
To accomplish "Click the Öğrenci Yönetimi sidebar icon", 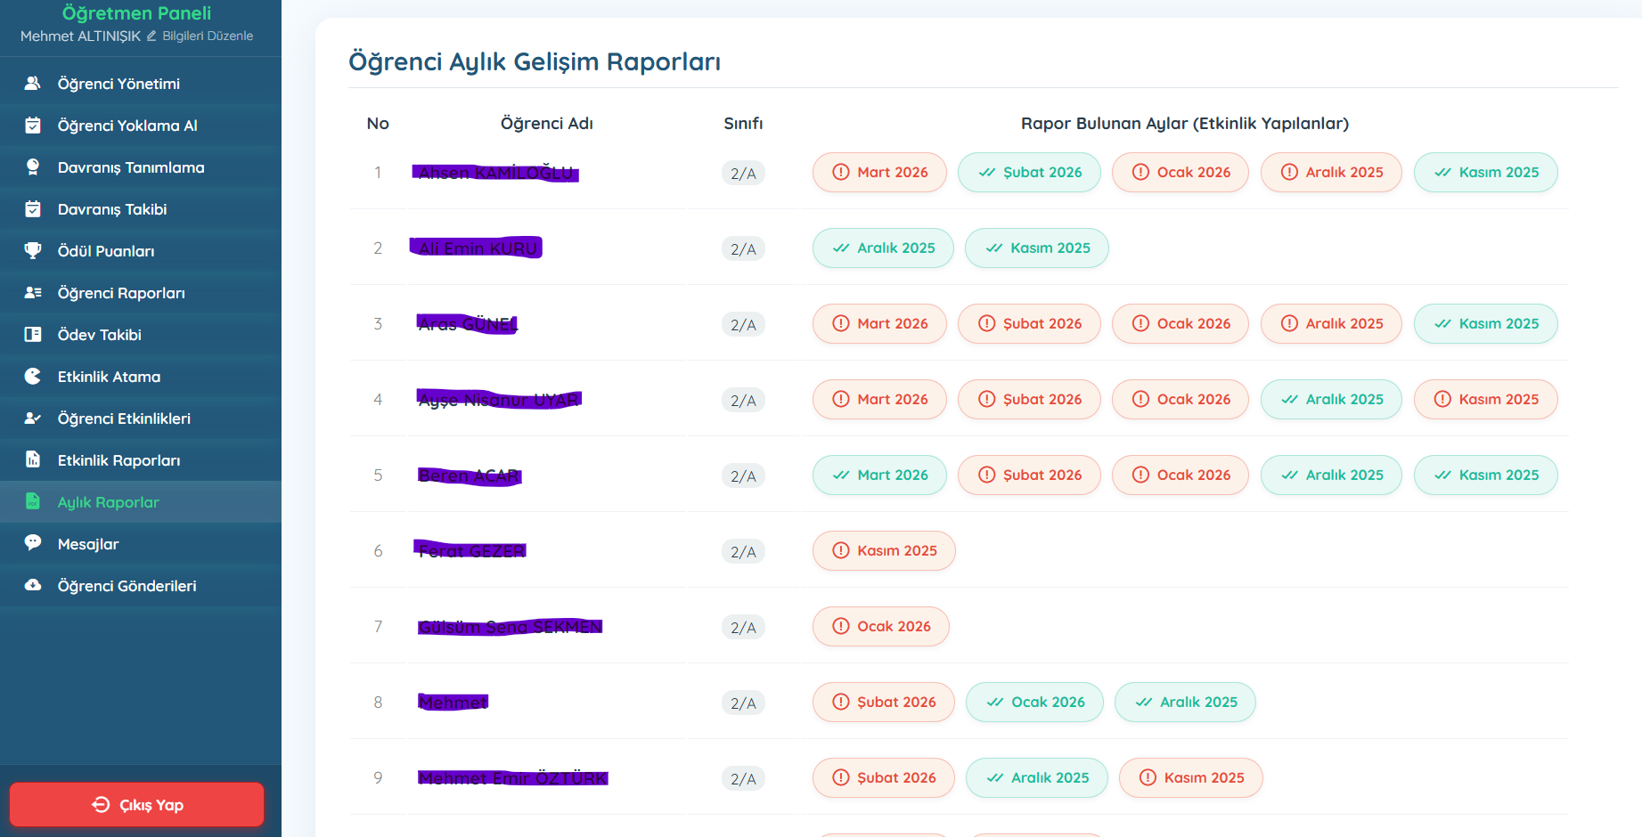I will [33, 84].
